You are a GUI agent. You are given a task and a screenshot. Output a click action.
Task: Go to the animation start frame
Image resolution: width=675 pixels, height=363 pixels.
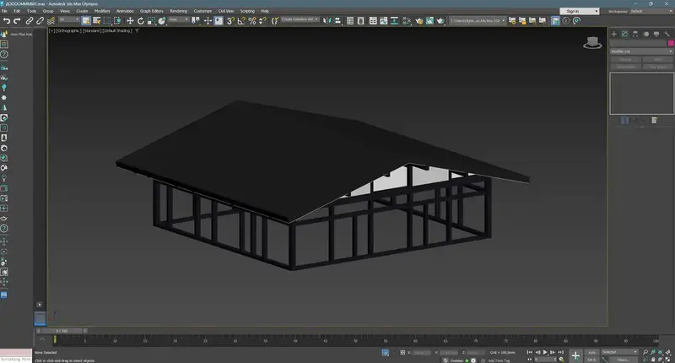[530, 352]
